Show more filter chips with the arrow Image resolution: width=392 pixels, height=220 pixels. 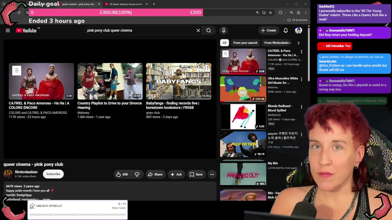pos(299,43)
